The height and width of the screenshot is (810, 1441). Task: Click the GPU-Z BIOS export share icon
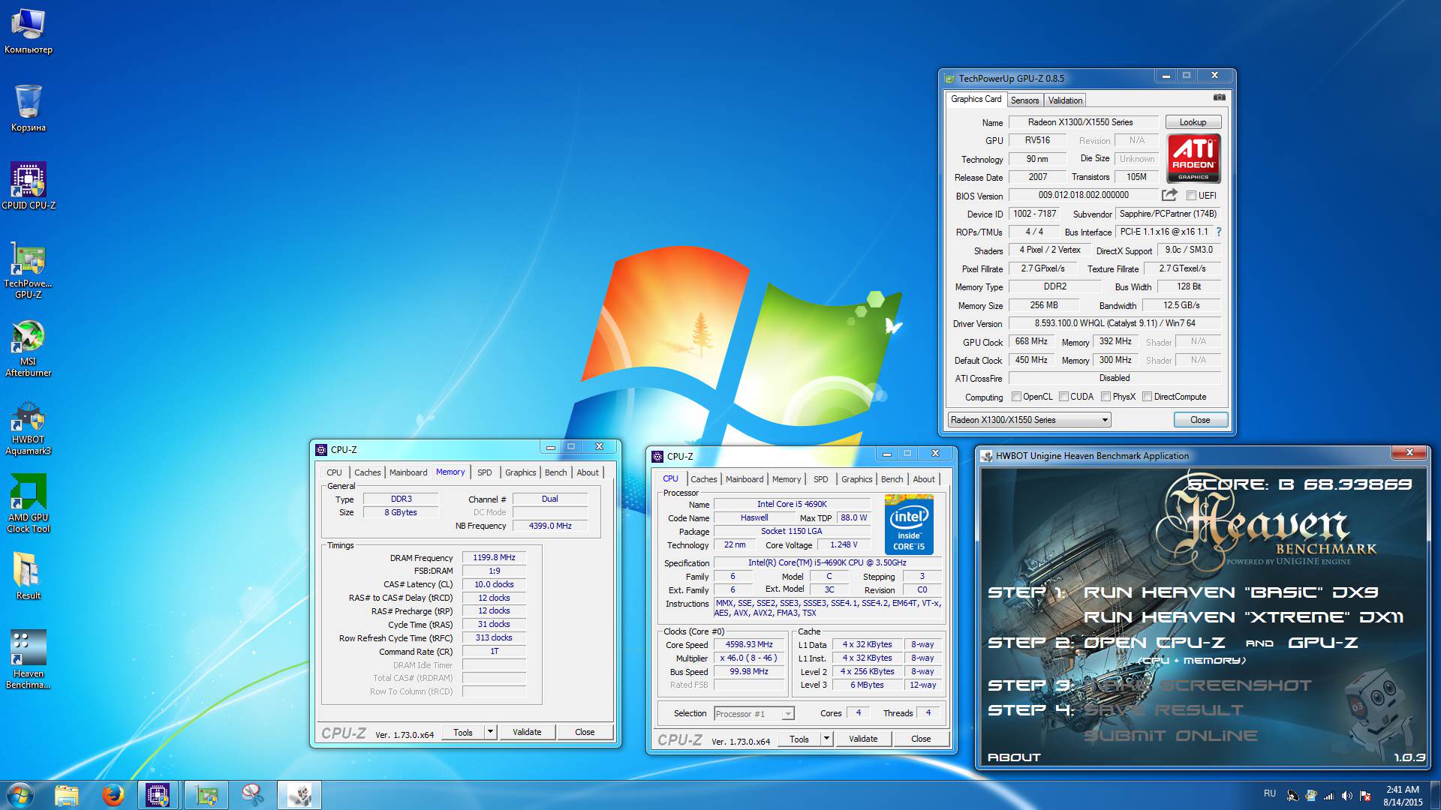tap(1169, 195)
